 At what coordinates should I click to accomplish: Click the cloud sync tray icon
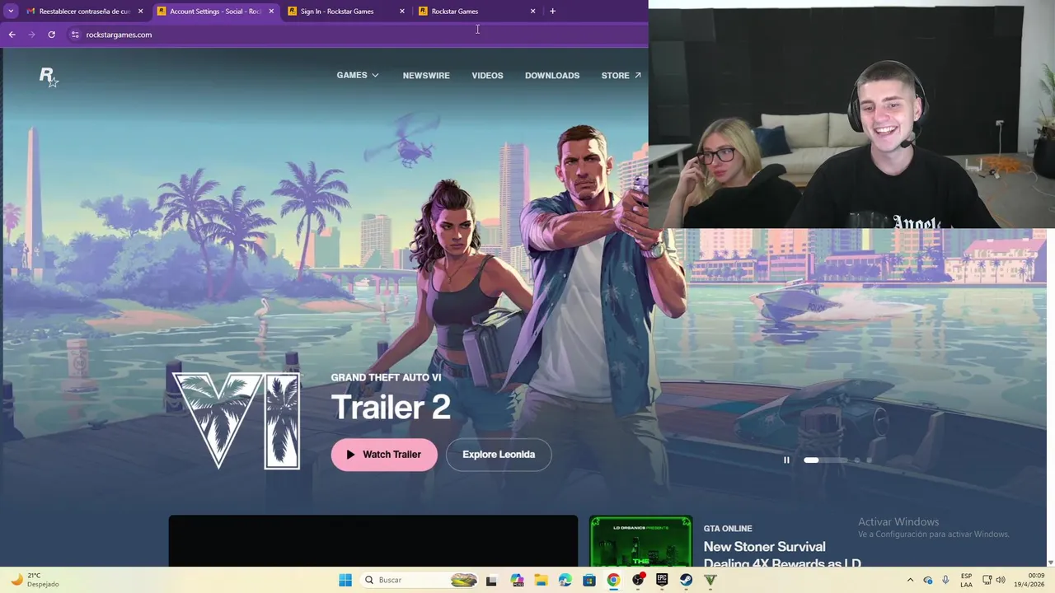click(x=928, y=580)
